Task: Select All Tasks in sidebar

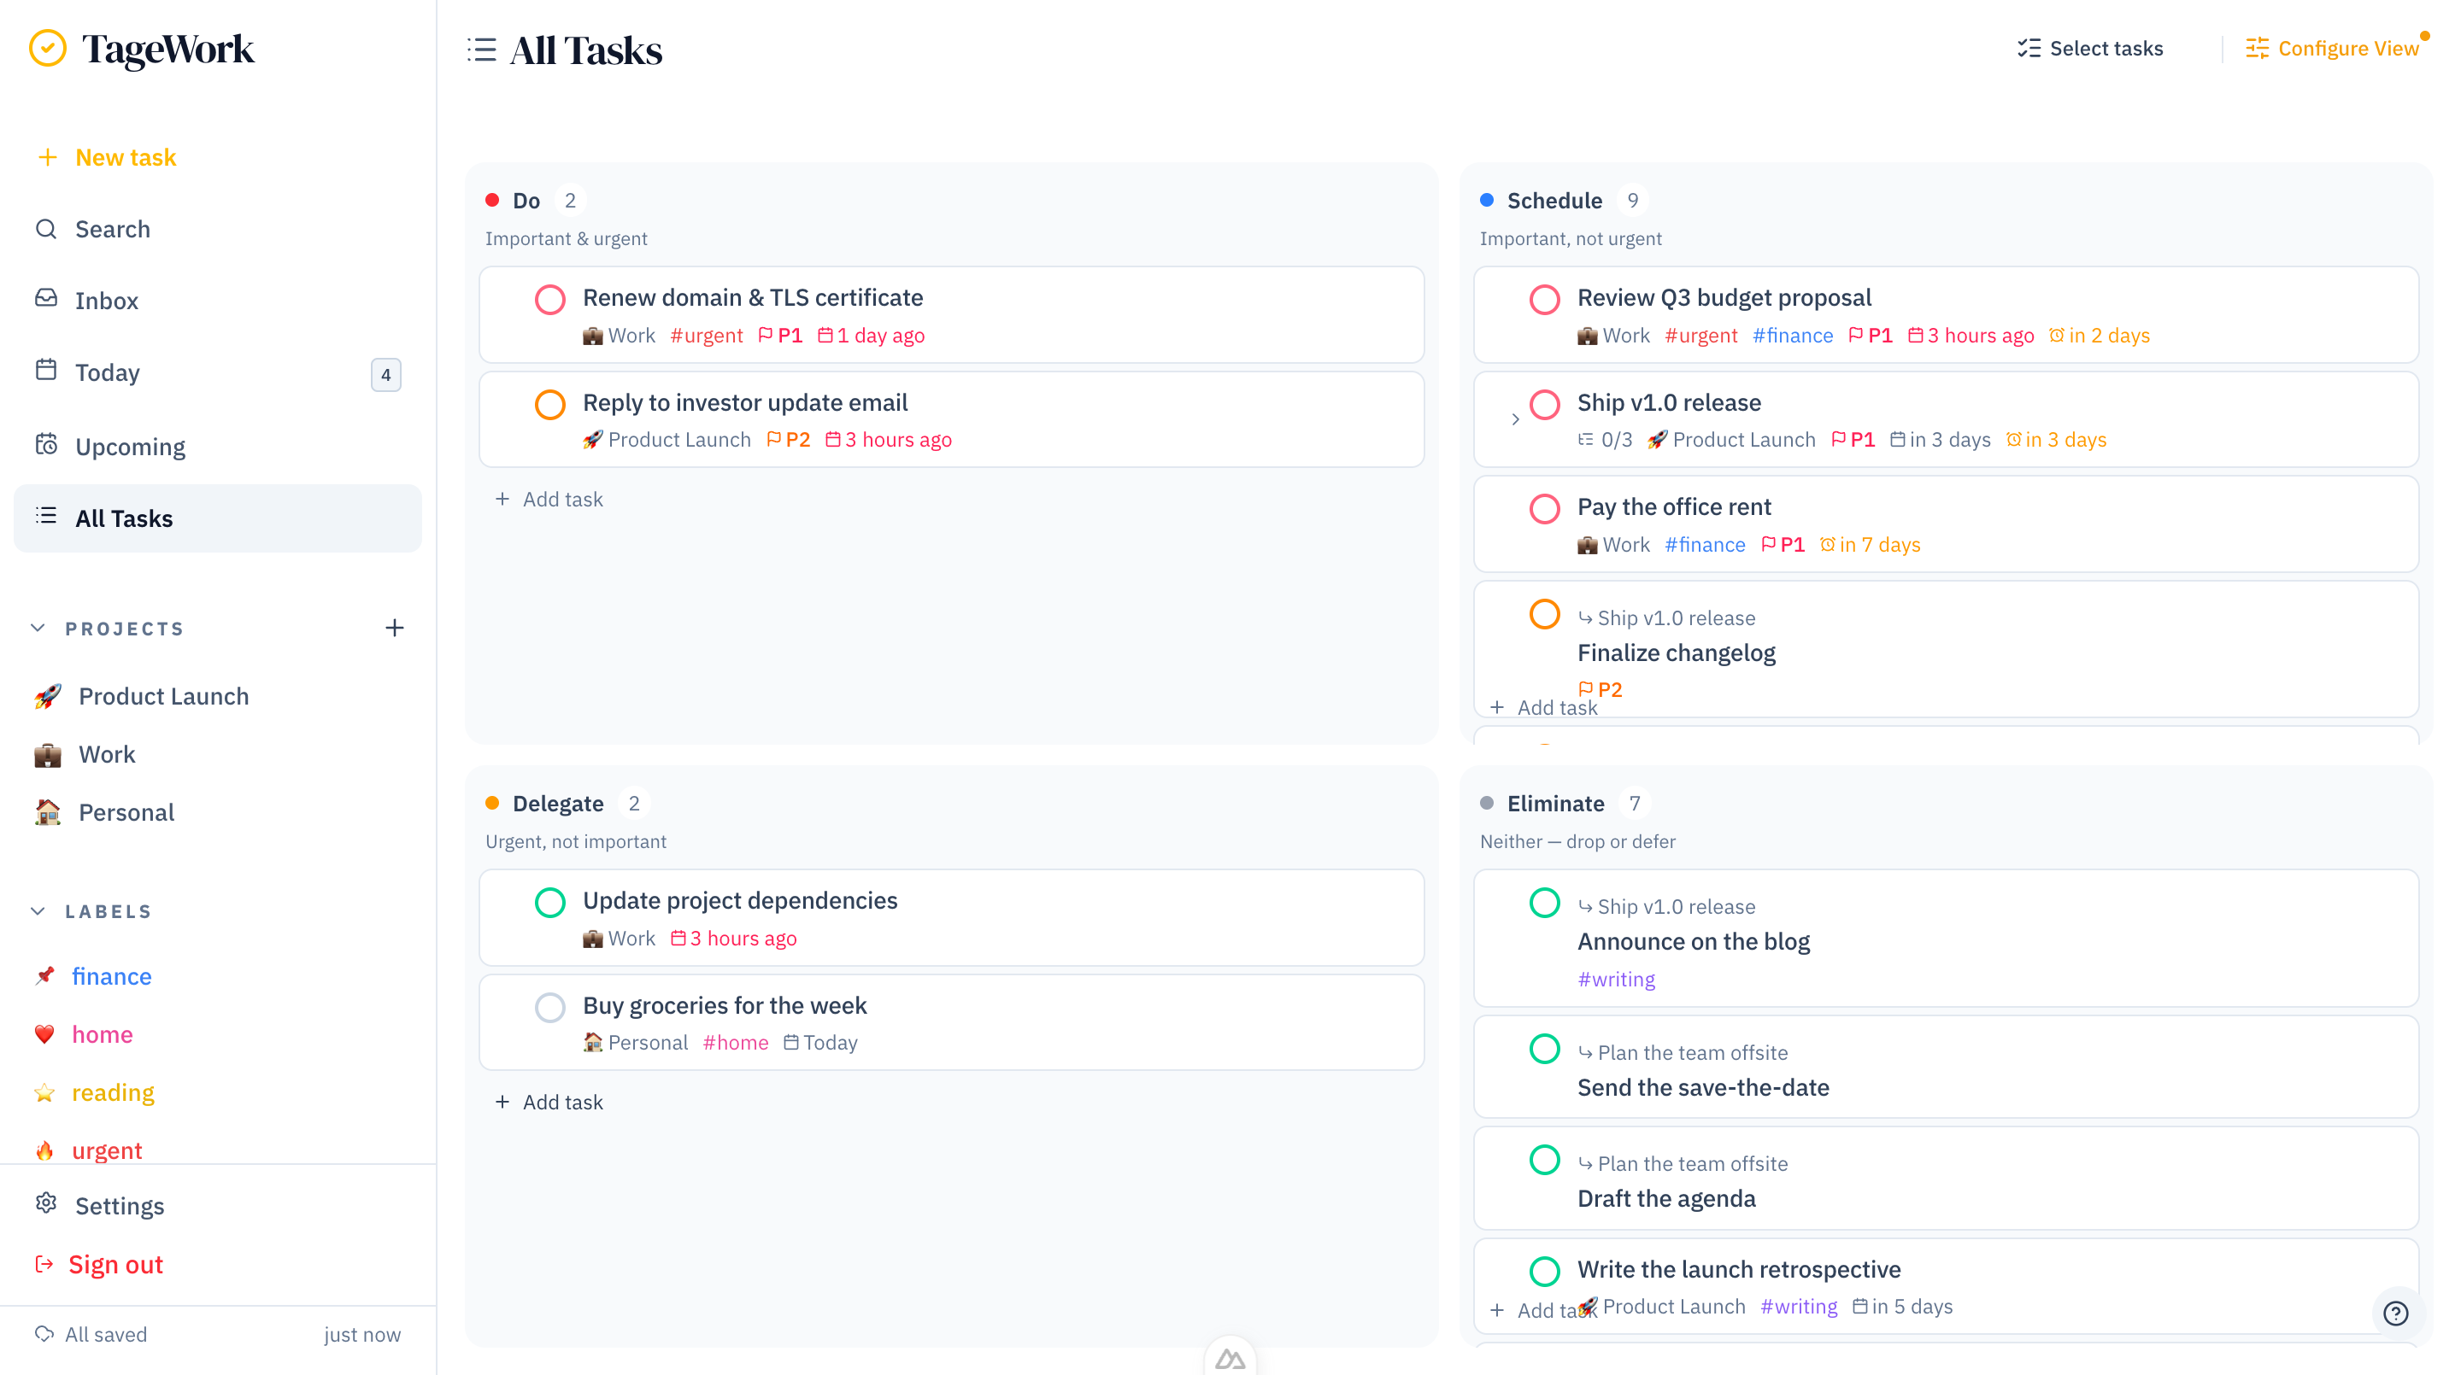Action: click(218, 518)
